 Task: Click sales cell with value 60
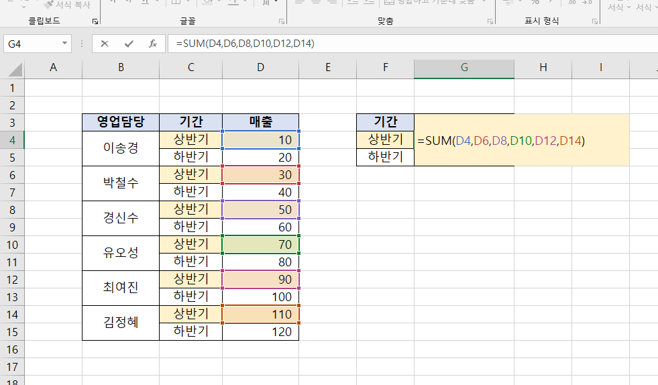coord(261,227)
